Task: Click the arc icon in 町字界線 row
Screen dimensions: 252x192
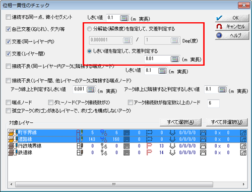Action: [x=80, y=133]
